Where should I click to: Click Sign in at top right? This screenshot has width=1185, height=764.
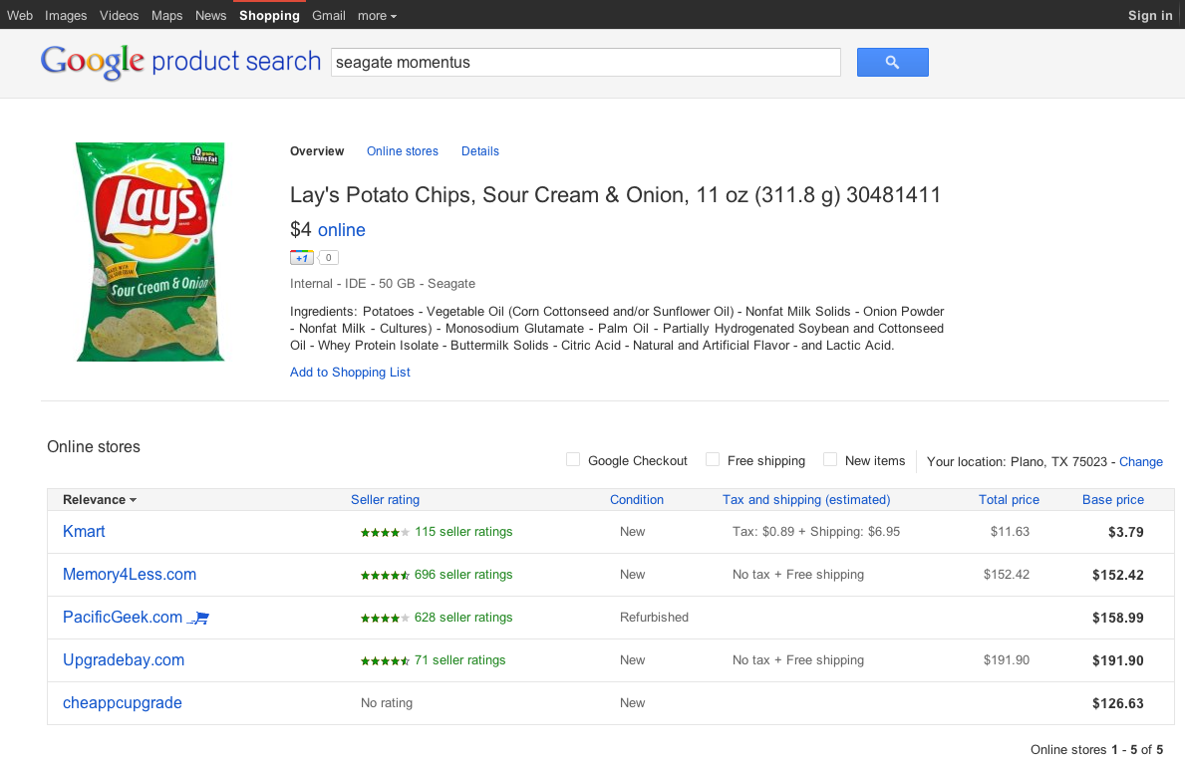[x=1150, y=15]
